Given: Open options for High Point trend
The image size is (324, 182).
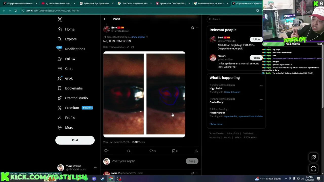Looking at the screenshot, I should (x=261, y=86).
